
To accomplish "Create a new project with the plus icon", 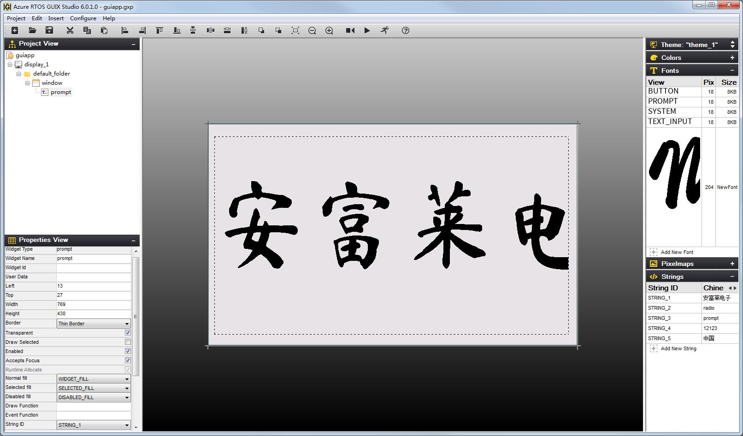I will [15, 30].
